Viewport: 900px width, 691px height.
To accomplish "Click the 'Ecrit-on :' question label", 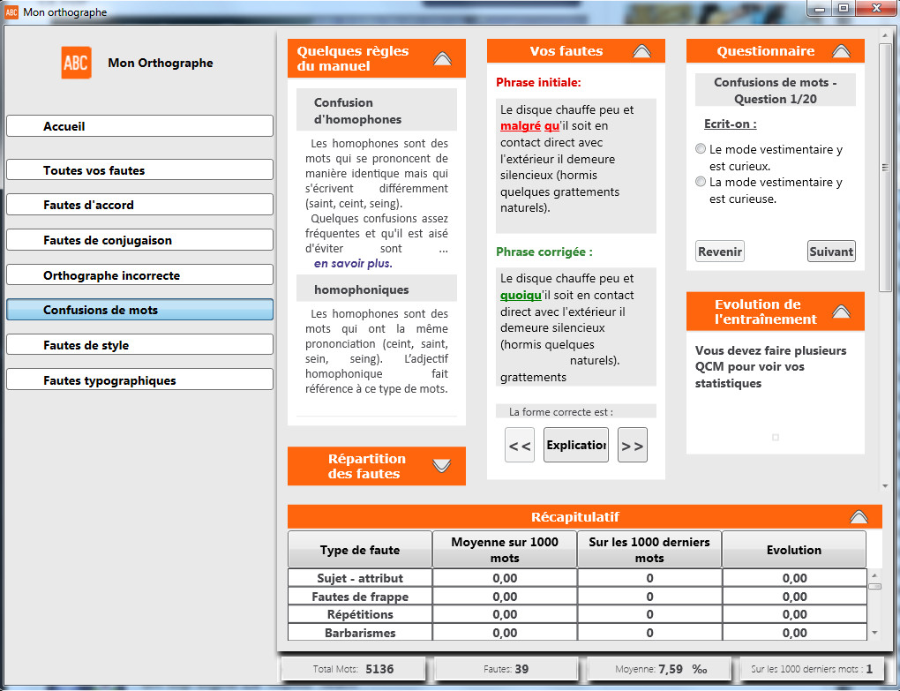I will click(x=730, y=124).
